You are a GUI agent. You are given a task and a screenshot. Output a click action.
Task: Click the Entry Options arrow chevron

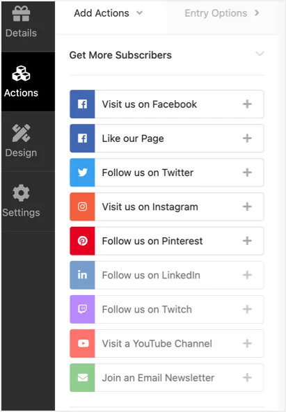tap(257, 13)
